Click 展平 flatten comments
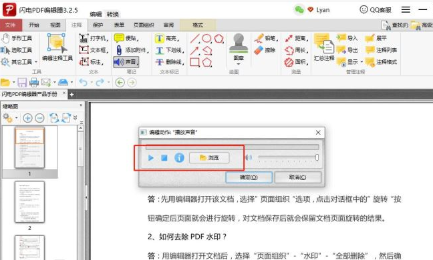433x260 pixels. tap(376, 38)
